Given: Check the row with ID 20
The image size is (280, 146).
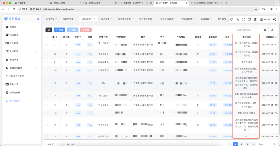Looking at the screenshot, I should [46, 71].
